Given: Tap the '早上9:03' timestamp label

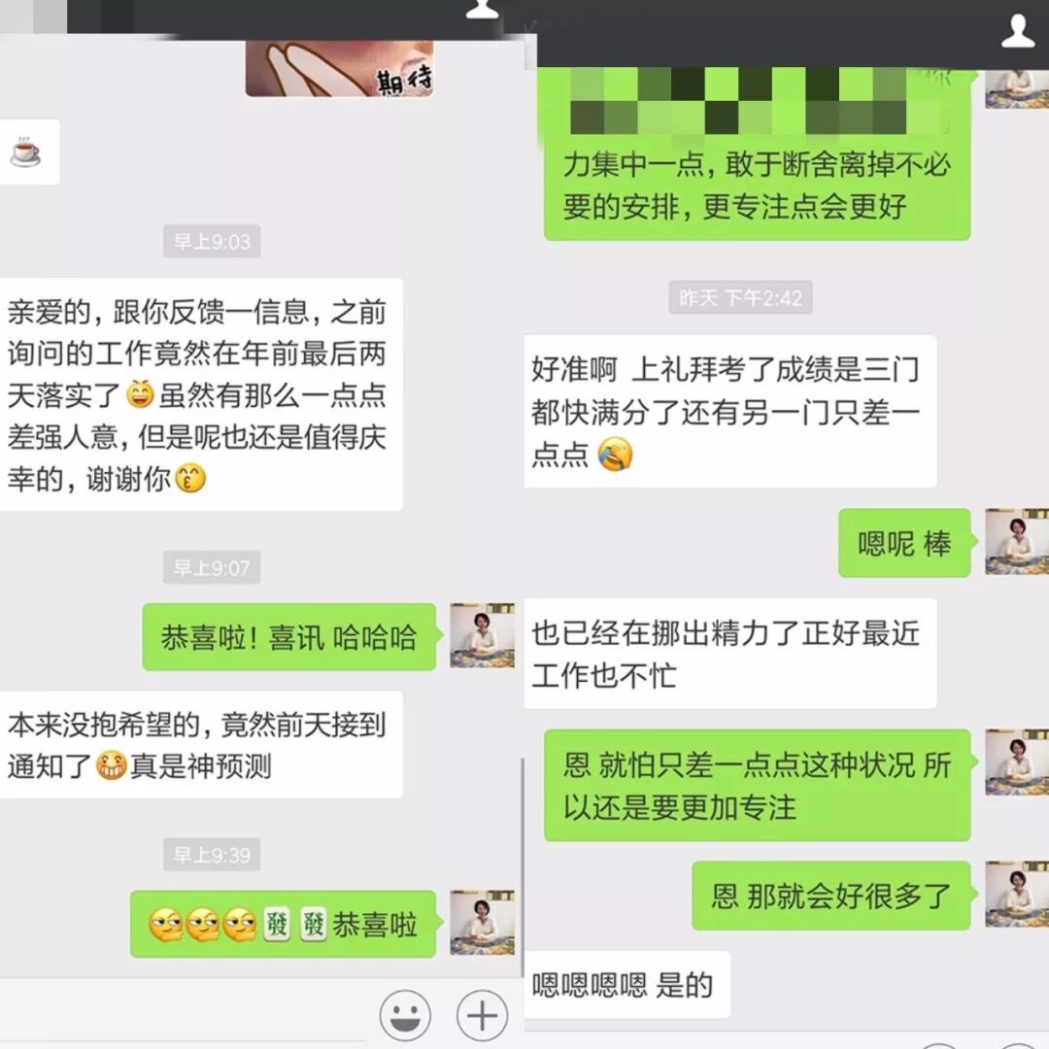Looking at the screenshot, I should (212, 241).
